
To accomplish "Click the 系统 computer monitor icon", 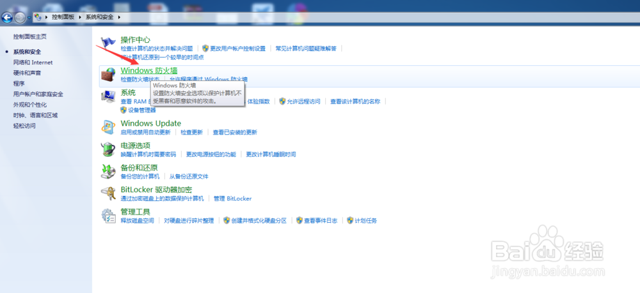I will [x=108, y=96].
